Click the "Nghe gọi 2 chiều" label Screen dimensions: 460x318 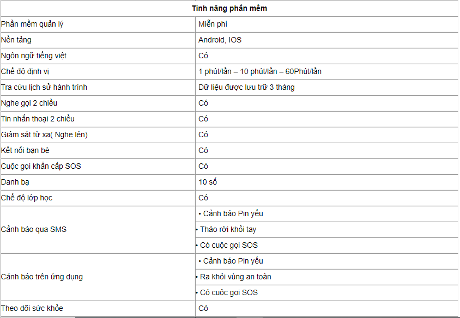point(29,103)
